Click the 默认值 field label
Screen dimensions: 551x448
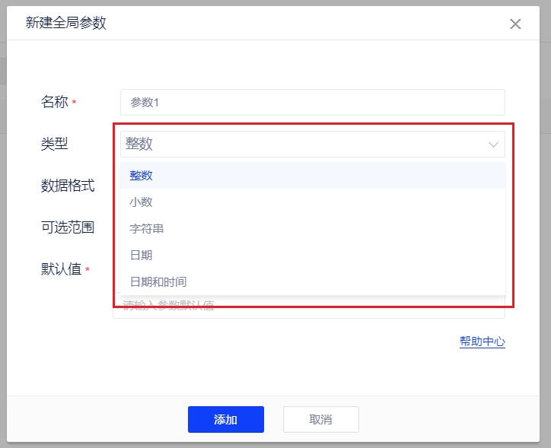pos(61,268)
